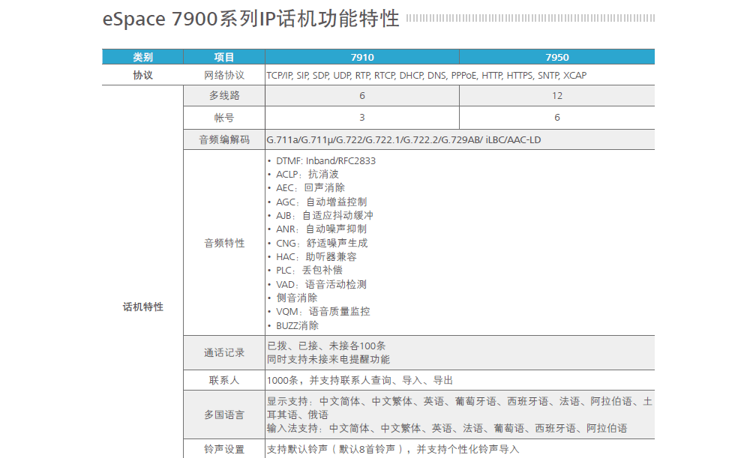Select the 话机特性 category cell
Screen dimensions: 750x458
tap(142, 307)
